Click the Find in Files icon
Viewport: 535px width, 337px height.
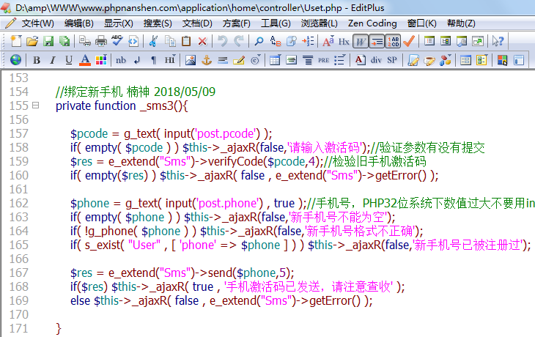pyautogui.click(x=292, y=41)
